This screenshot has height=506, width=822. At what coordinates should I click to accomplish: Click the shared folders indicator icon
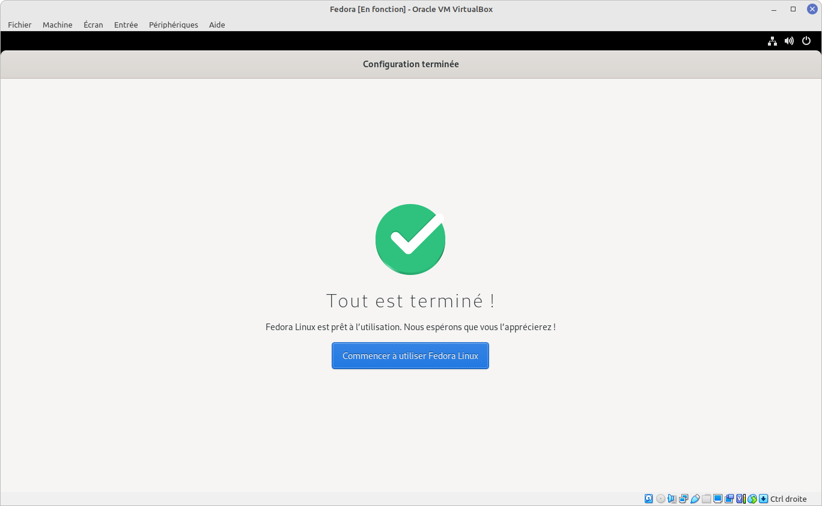pyautogui.click(x=706, y=499)
